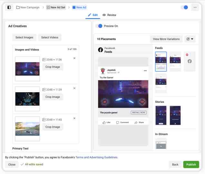Select the second Stories placement thumbnail

click(175, 115)
